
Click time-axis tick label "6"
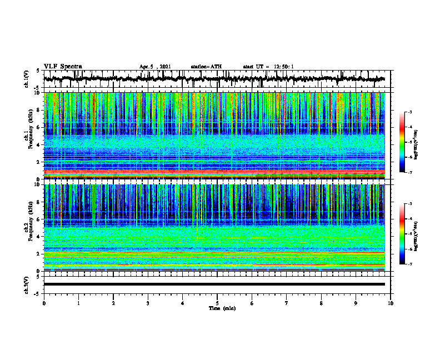click(x=252, y=303)
